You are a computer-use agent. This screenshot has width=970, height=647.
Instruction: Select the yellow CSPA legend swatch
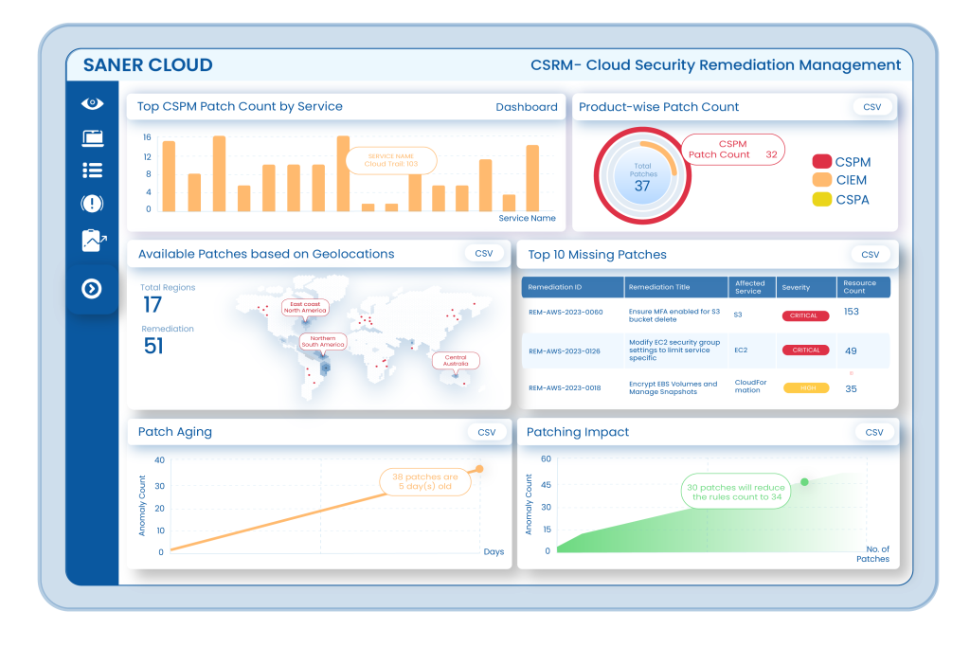coord(821,199)
